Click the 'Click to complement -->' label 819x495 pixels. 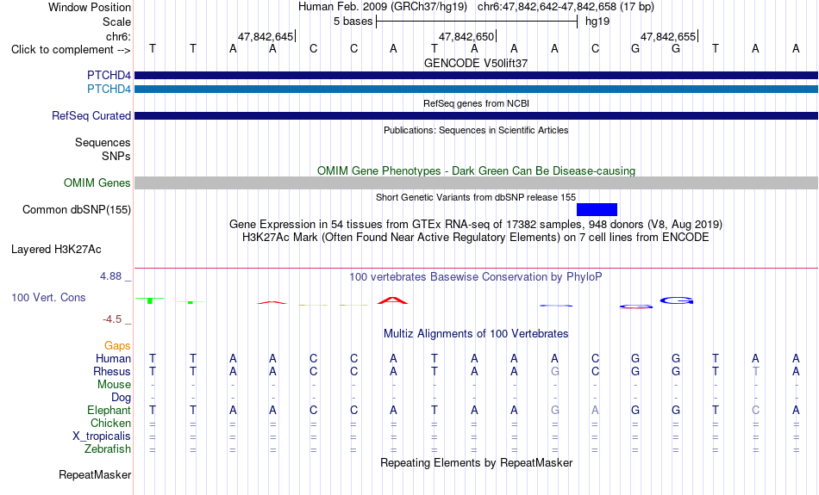pos(71,50)
